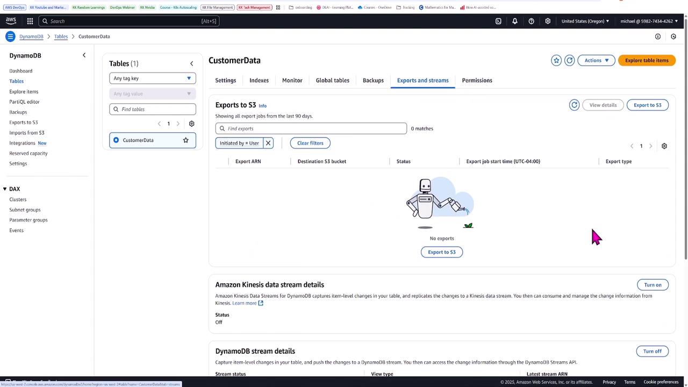Toggle the hamburger side navigation menu
688x387 pixels.
click(x=10, y=37)
